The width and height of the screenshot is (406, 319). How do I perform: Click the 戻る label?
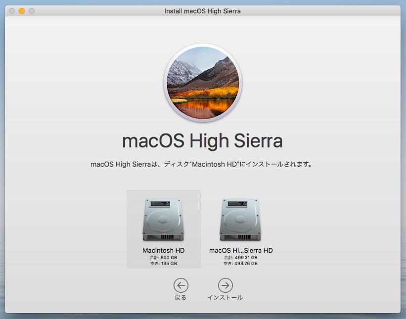180,298
